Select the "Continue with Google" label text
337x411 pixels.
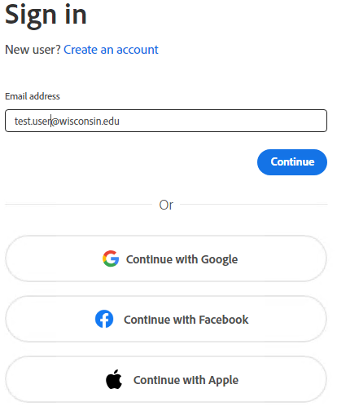point(182,259)
